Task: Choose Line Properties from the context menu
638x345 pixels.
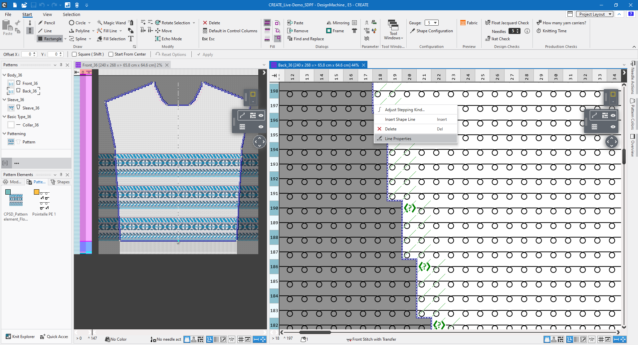Action: (398, 138)
